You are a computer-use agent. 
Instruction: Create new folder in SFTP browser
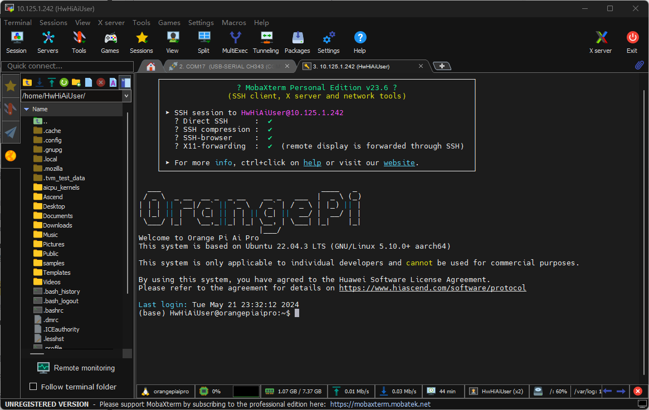pyautogui.click(x=76, y=82)
